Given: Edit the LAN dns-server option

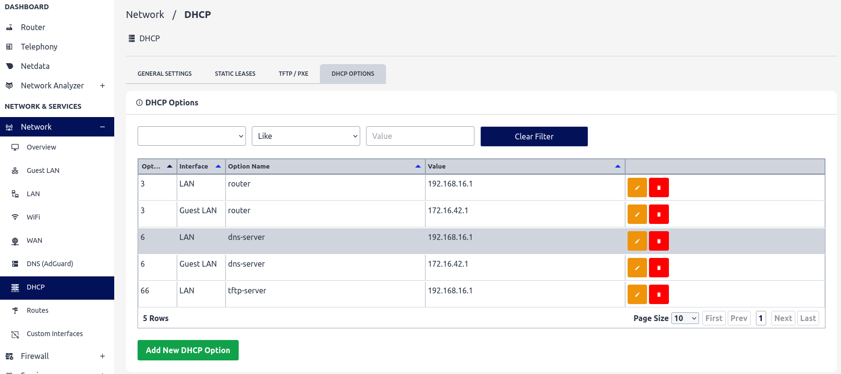Looking at the screenshot, I should (637, 241).
